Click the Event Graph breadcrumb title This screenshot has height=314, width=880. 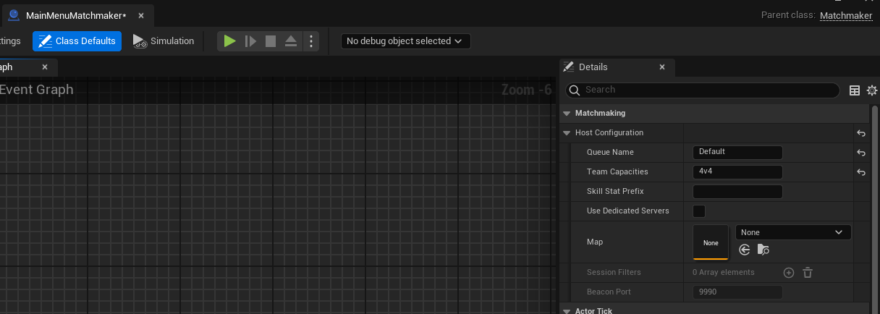click(x=37, y=90)
